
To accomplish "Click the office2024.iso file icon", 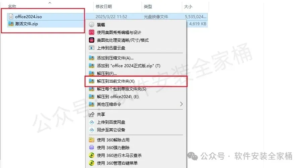I will [11, 16].
